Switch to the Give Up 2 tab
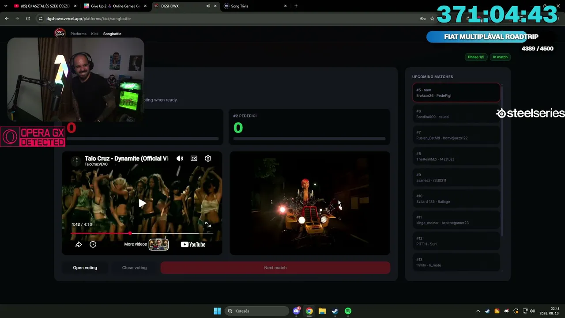The image size is (565, 318). click(x=114, y=6)
